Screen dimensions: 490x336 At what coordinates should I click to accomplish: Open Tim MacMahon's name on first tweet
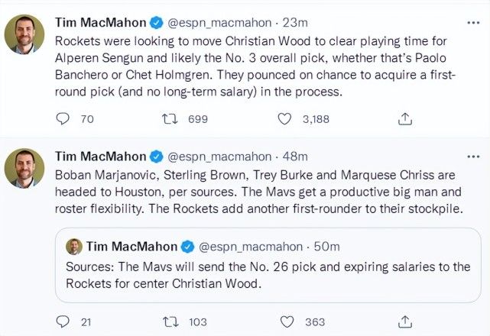coord(101,21)
